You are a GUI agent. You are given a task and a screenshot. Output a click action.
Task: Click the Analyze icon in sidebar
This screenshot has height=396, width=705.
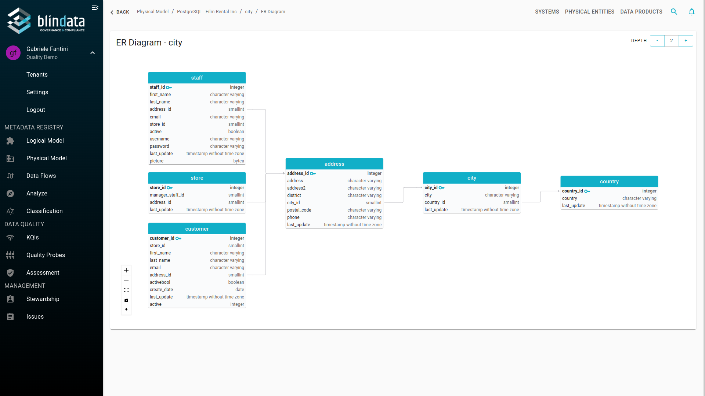coord(10,193)
